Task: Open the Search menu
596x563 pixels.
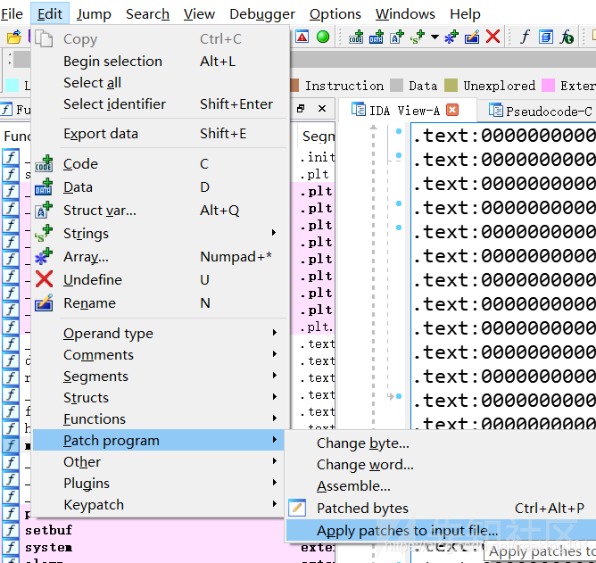Action: click(147, 14)
